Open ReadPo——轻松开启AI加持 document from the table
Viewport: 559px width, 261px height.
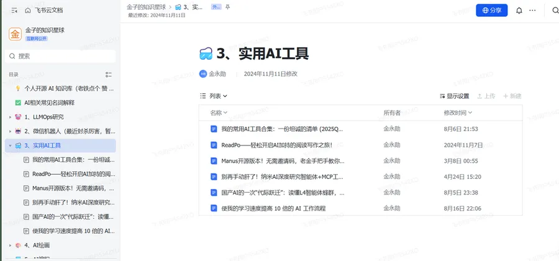point(277,145)
